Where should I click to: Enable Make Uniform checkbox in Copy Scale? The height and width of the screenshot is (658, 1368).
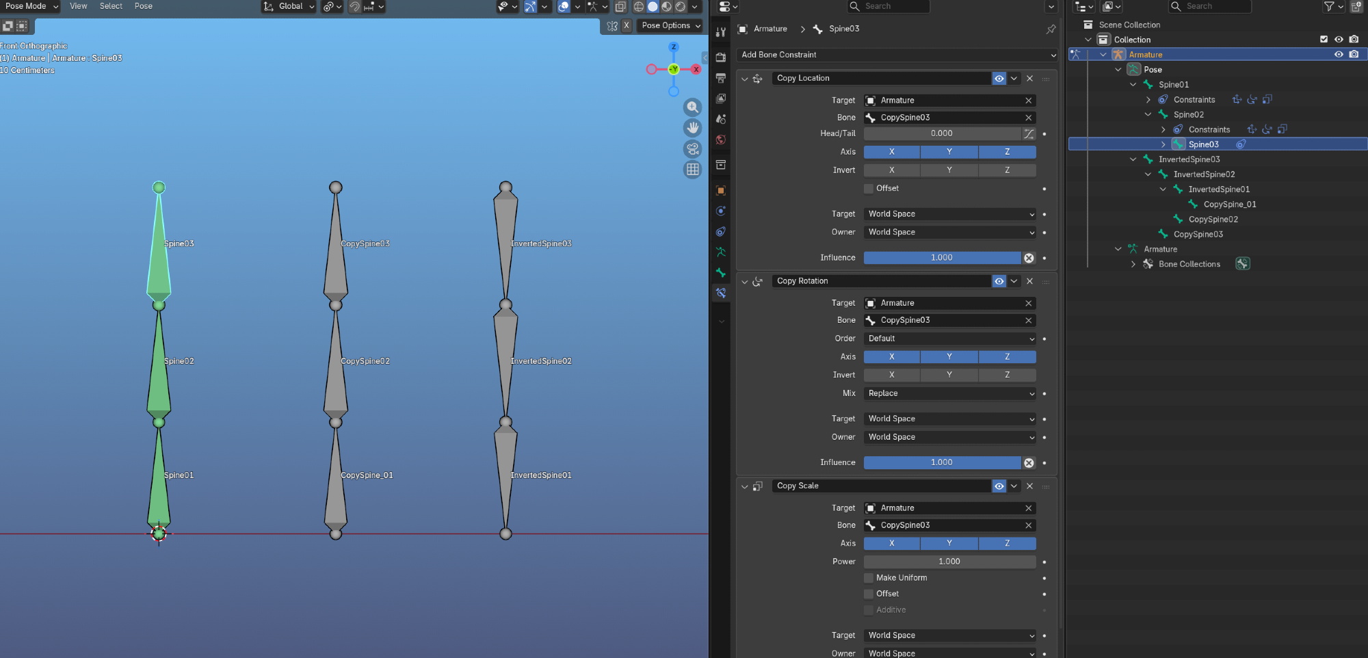click(869, 578)
